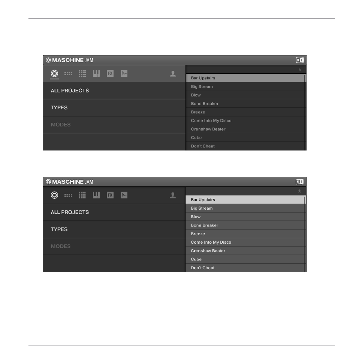This screenshot has height=356, width=356.
Task: Select FX effects icon in the lower browser
Action: coord(110,195)
